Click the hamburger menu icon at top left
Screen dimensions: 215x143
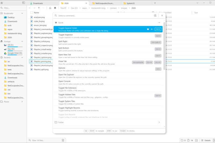[2, 3]
